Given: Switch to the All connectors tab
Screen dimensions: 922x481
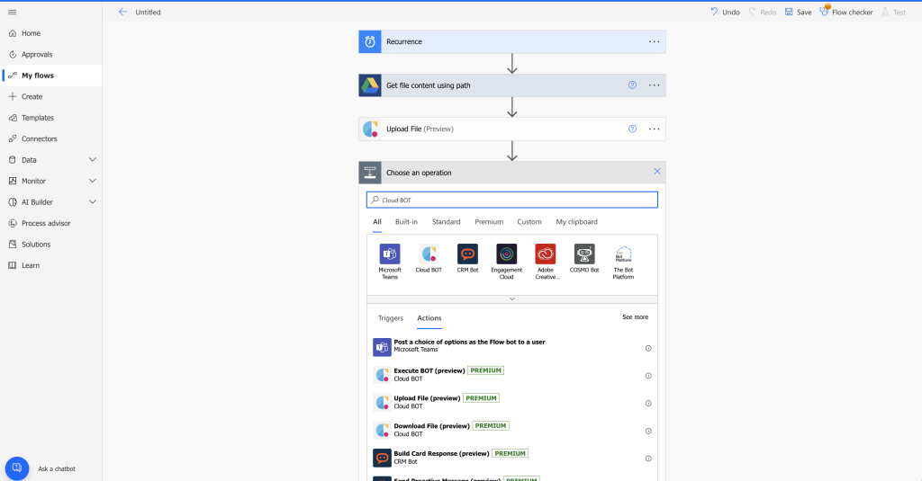Looking at the screenshot, I should 377,222.
